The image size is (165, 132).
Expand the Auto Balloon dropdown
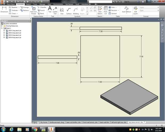[x=126, y=13]
